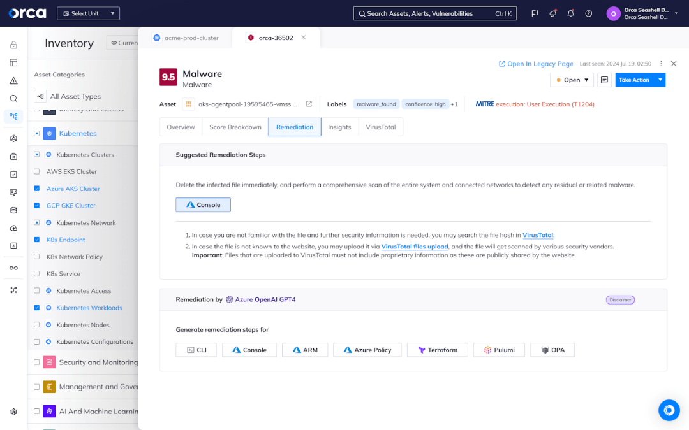This screenshot has height=430, width=689.
Task: Click the malware_found label chip
Action: [376, 104]
